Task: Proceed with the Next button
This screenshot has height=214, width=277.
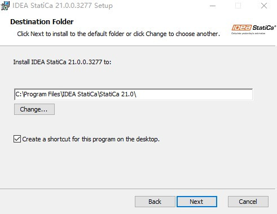Action: pos(197,202)
